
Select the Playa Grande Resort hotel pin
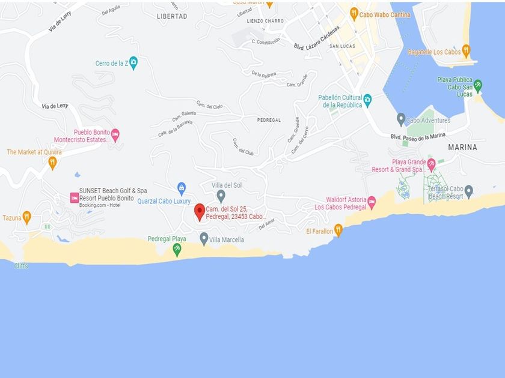431,165
